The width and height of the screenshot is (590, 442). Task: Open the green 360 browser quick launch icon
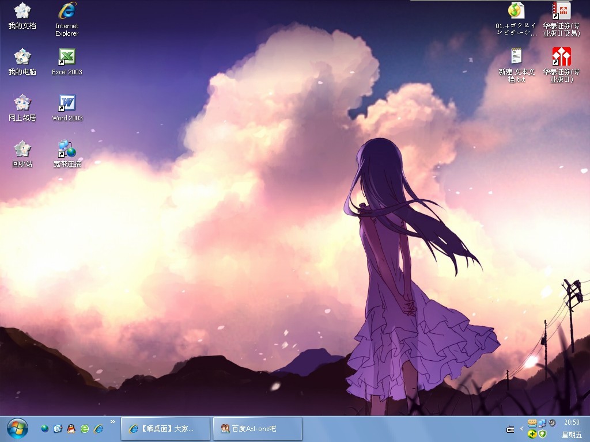point(85,428)
